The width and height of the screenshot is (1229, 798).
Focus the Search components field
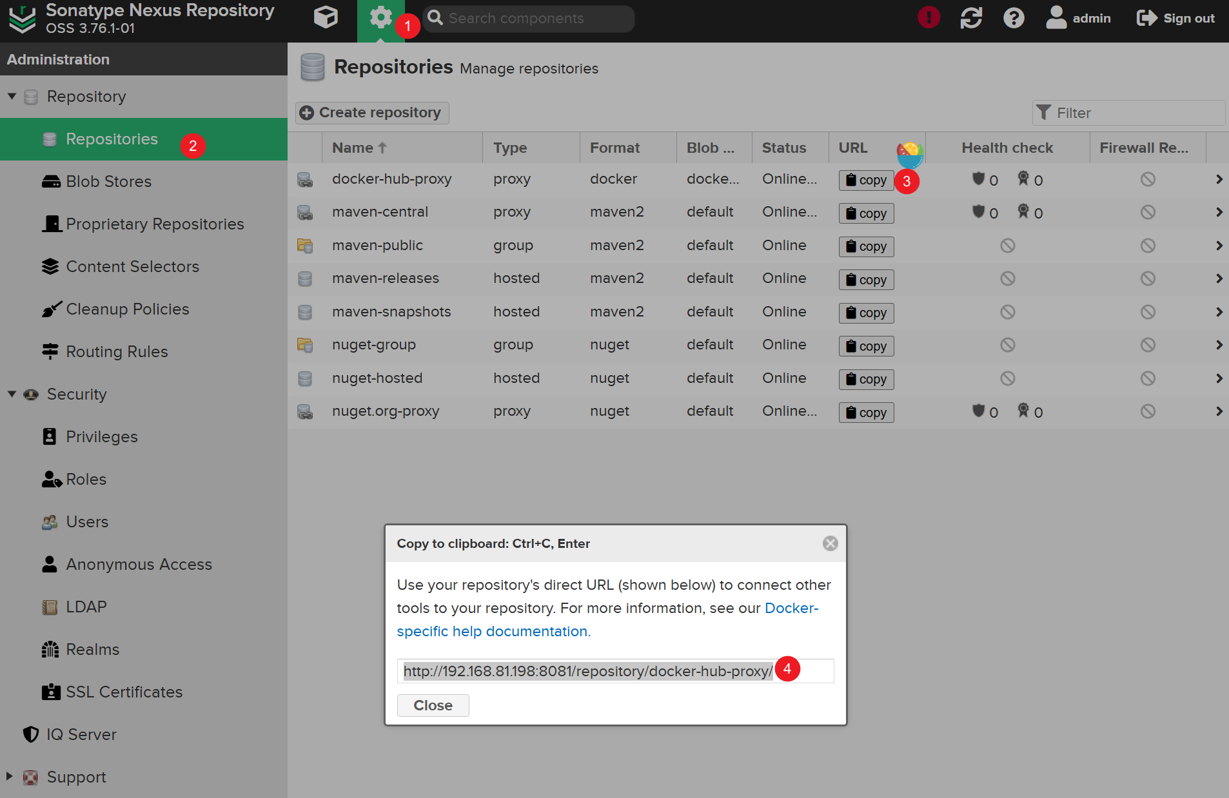point(529,18)
